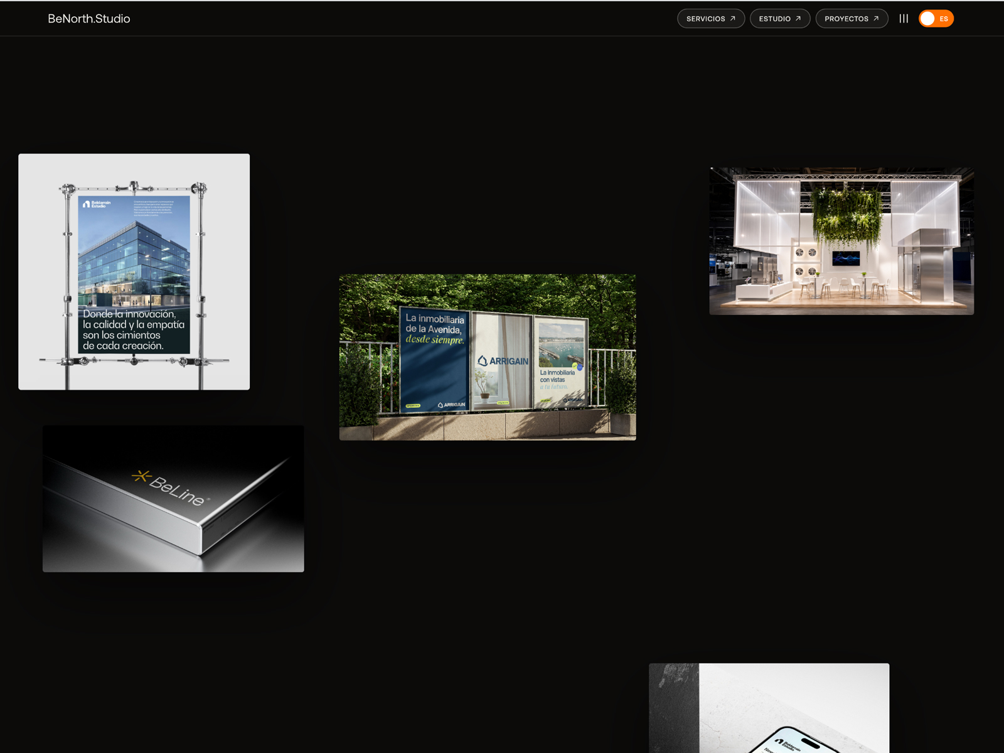Click the ARRIGAIN logo on middle billboard
Viewport: 1004px width, 753px height.
tap(503, 361)
